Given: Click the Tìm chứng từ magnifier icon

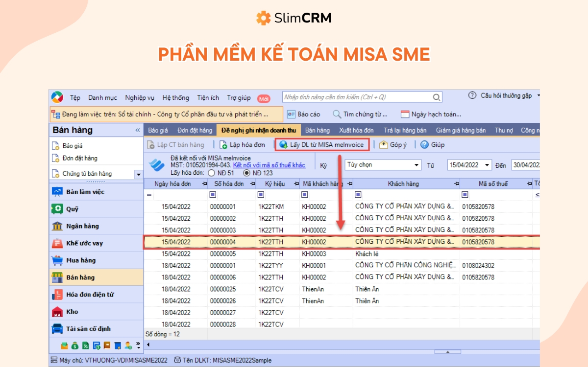Looking at the screenshot, I should (x=337, y=114).
